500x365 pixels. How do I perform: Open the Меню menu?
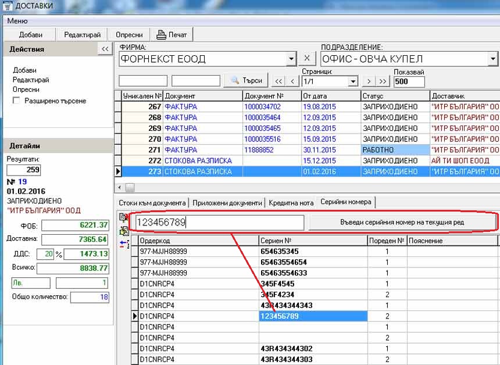click(17, 21)
